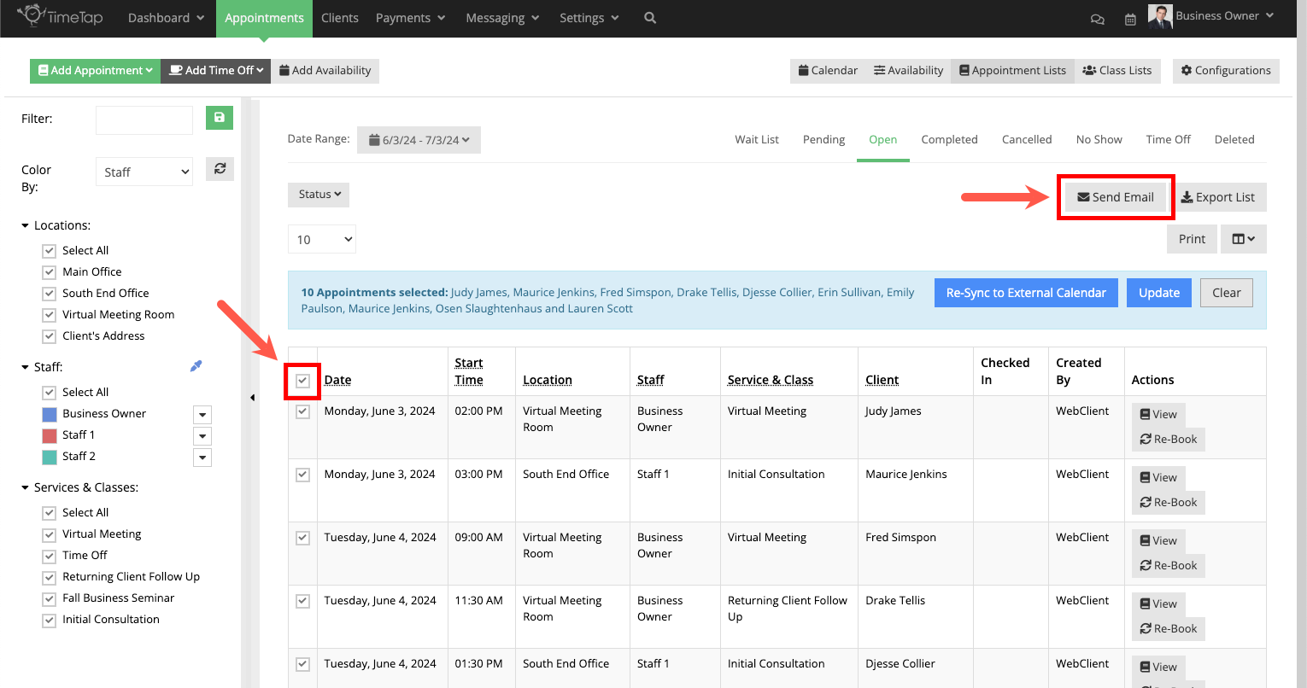This screenshot has width=1307, height=688.
Task: Open Configurations via the gear icon
Action: click(x=1225, y=70)
